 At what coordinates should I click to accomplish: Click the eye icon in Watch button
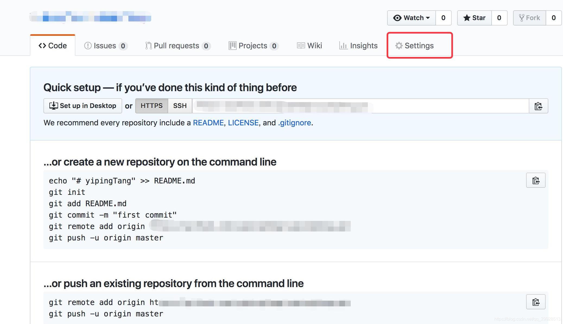(x=397, y=18)
